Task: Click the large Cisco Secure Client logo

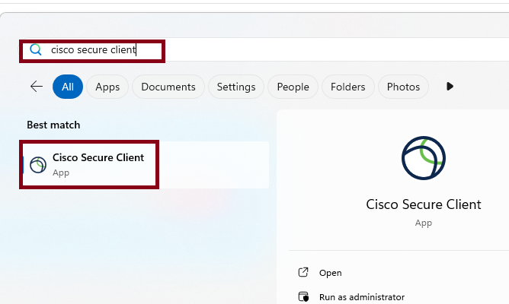Action: coord(423,158)
